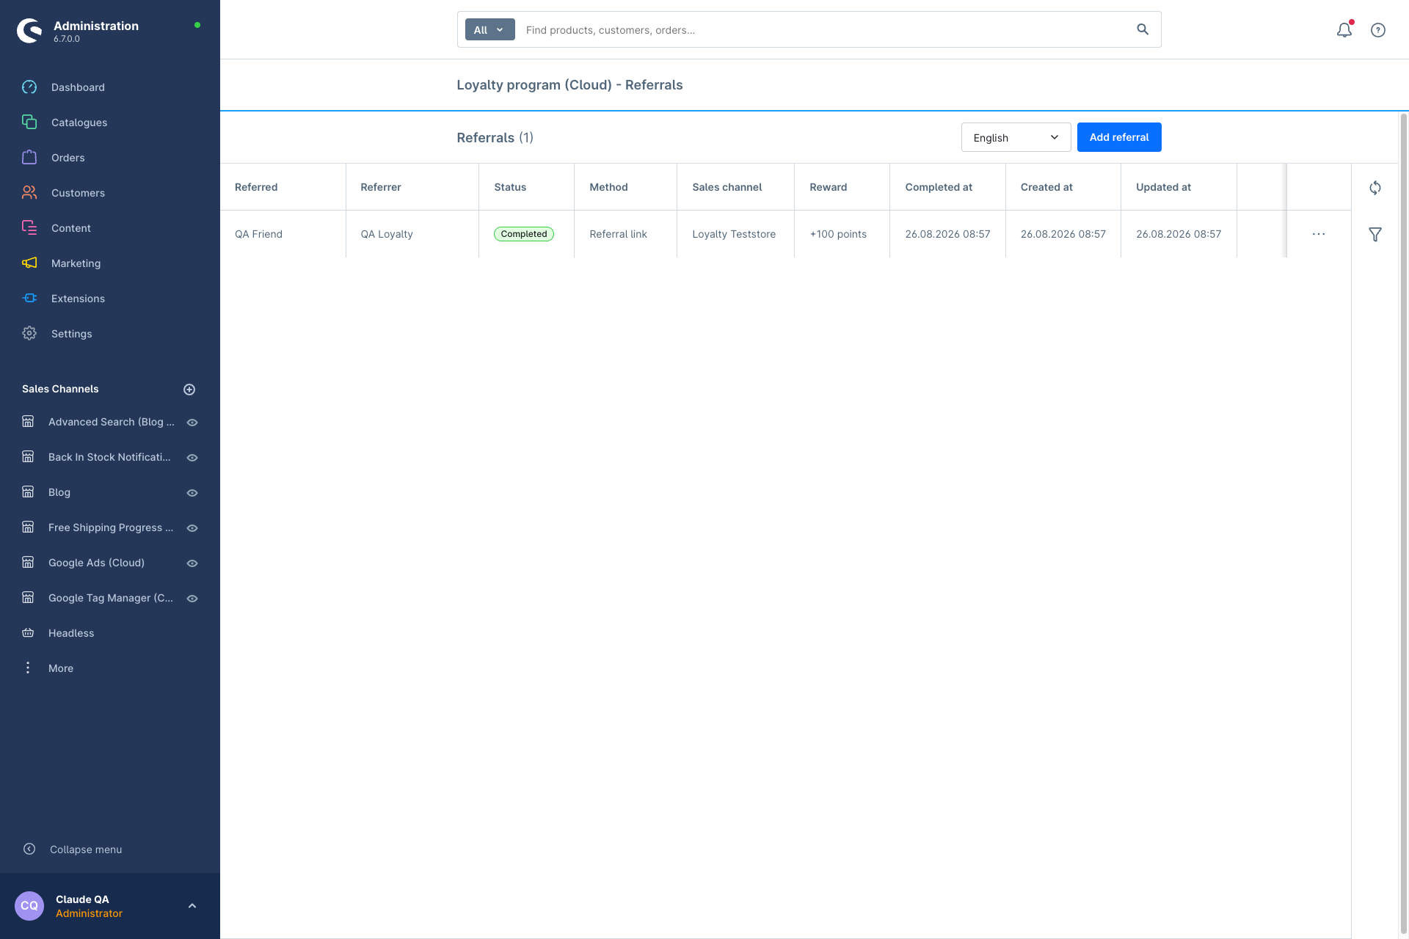1409x939 pixels.
Task: Toggle eye icon for Google Tag Manager
Action: click(192, 599)
